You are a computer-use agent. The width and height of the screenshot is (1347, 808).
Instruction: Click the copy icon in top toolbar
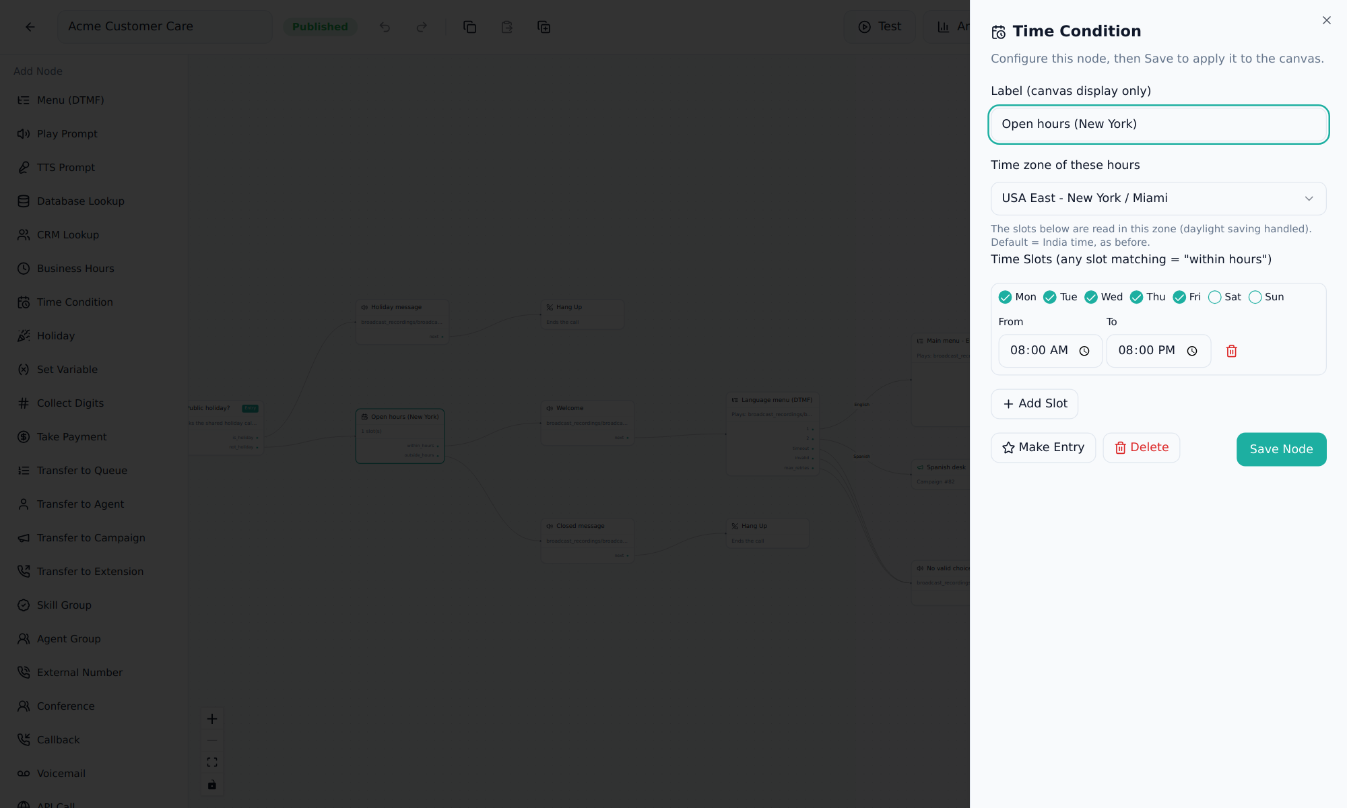pos(469,27)
